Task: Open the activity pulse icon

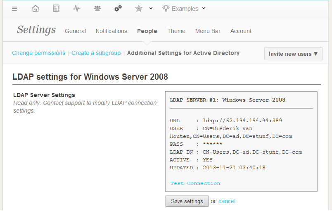Action: point(77,9)
